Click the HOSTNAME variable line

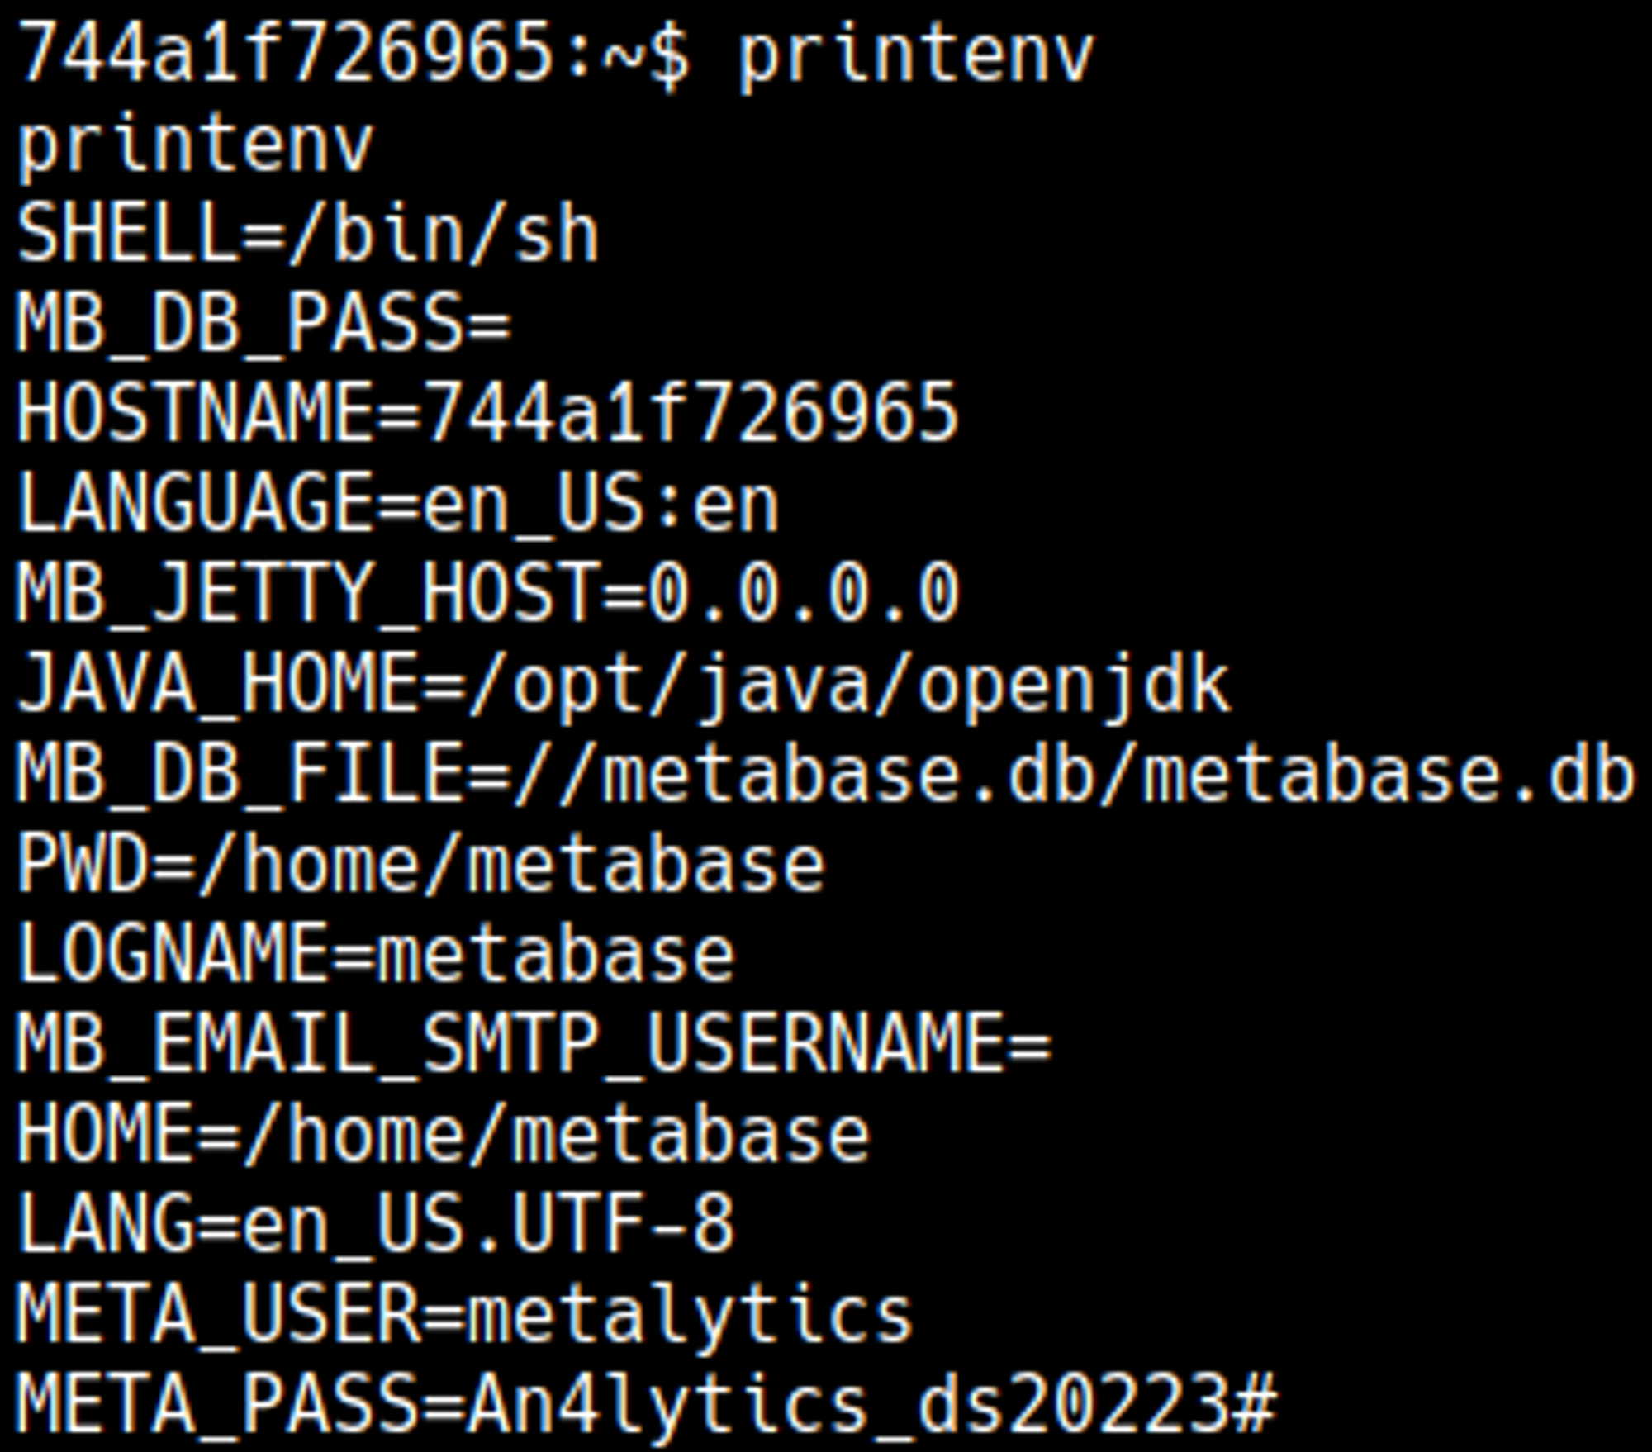pos(487,413)
